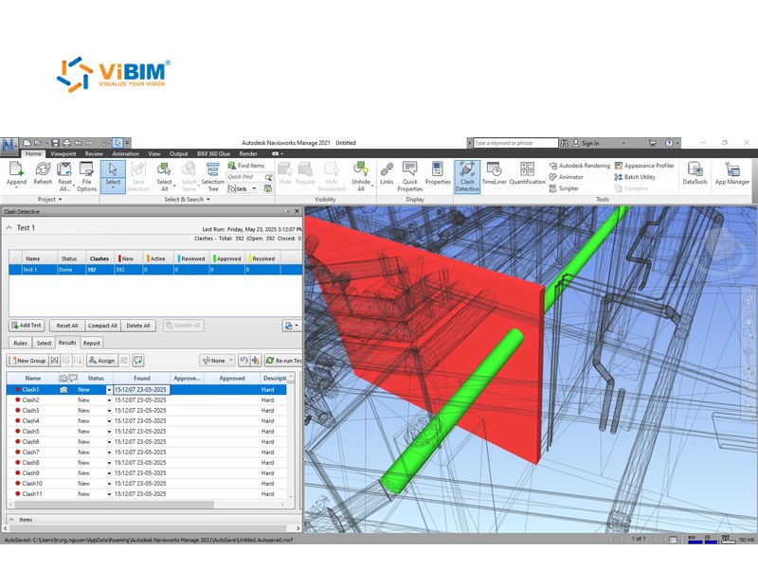This screenshot has height=568, width=758.
Task: Click Unhide All in the Visibility group
Action: click(361, 177)
